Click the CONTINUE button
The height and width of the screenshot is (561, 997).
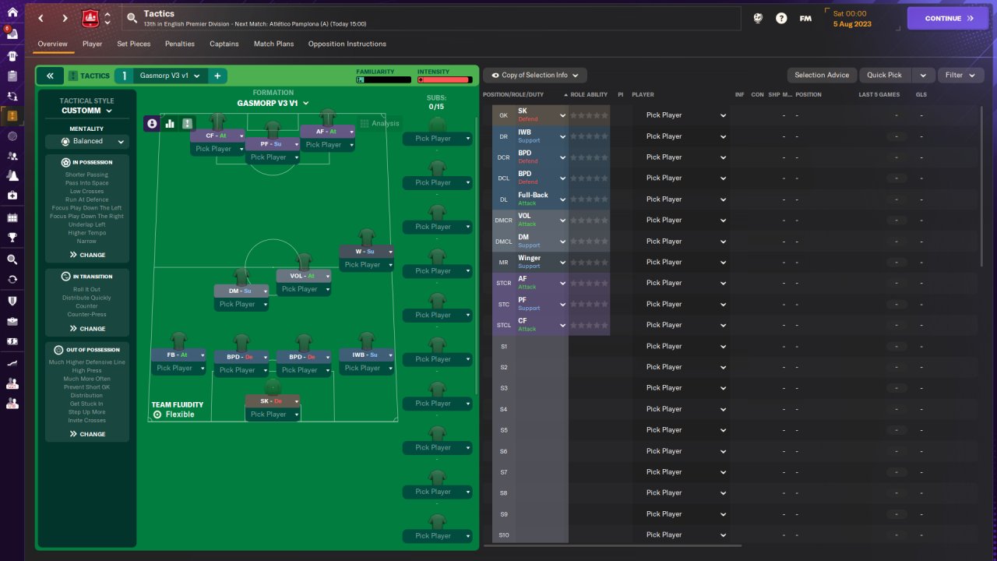click(947, 18)
